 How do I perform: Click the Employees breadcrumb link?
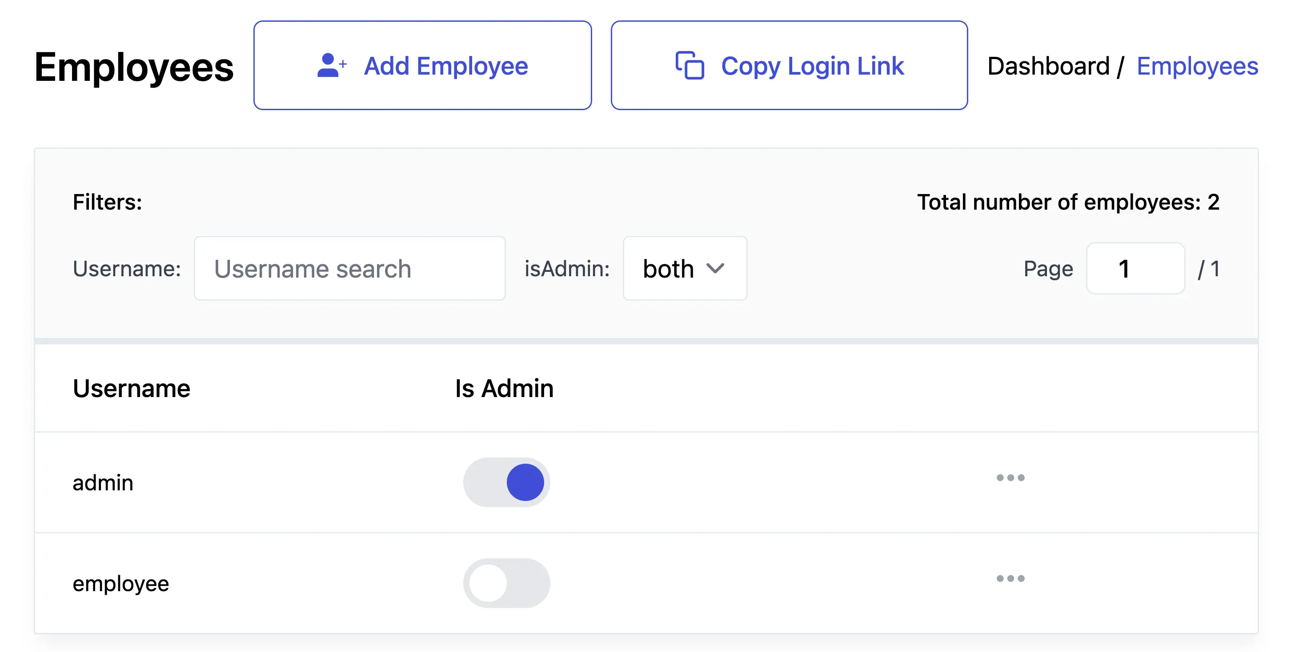(x=1197, y=66)
